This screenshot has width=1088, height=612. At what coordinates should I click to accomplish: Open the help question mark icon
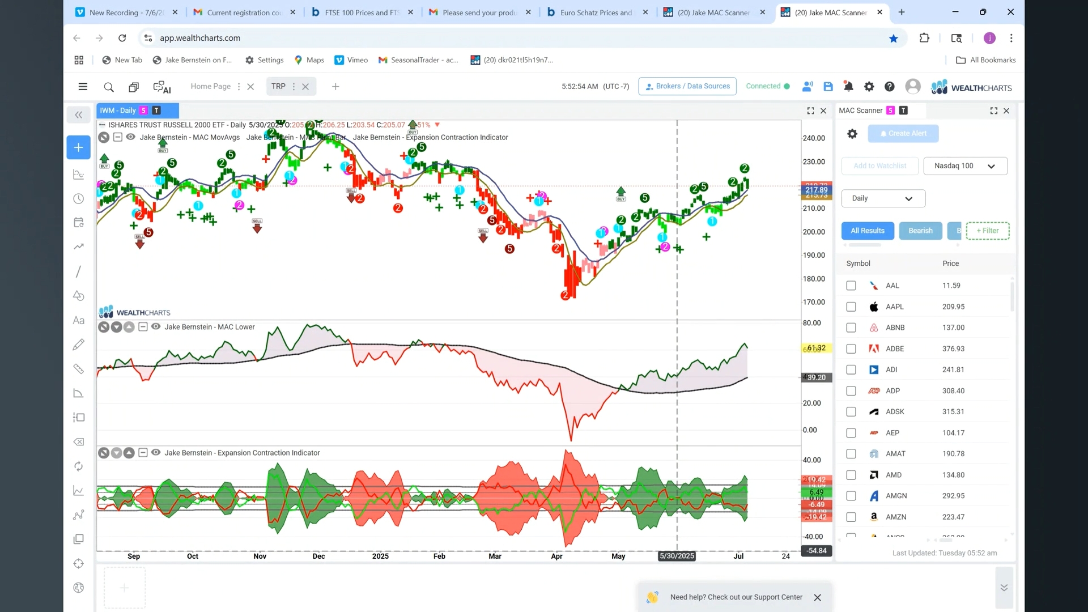pyautogui.click(x=890, y=87)
